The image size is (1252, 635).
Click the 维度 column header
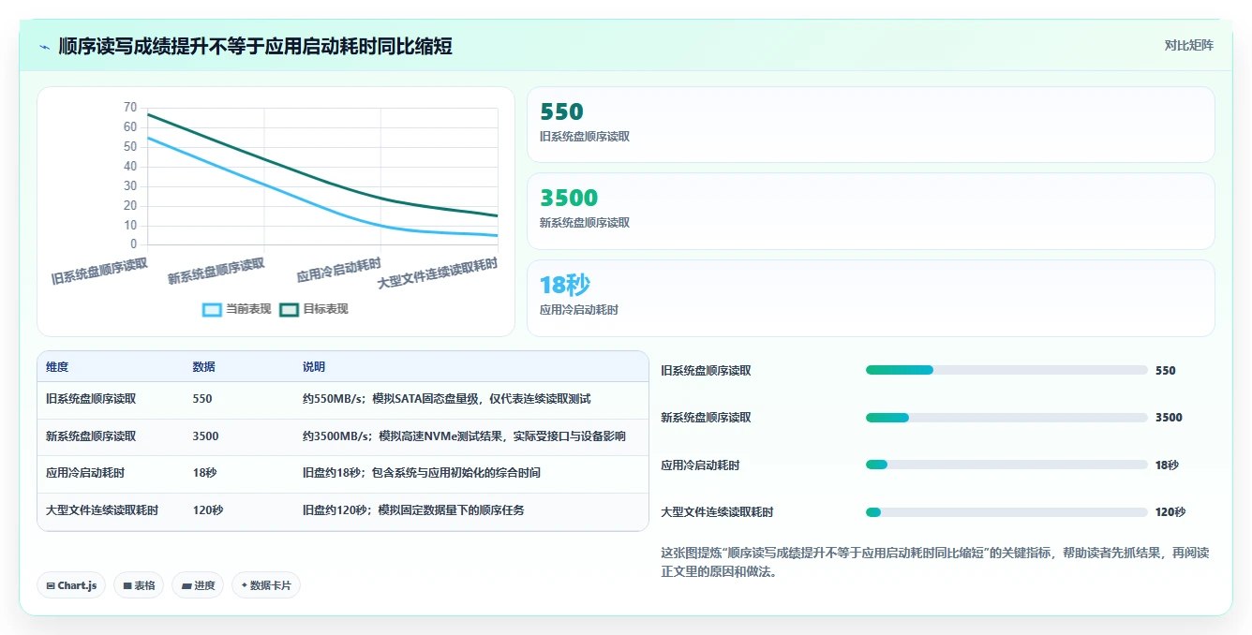click(57, 366)
